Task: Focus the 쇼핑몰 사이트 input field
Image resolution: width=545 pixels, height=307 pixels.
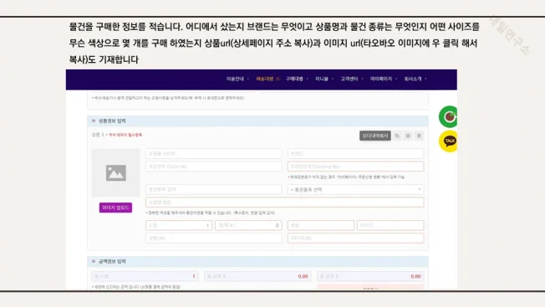Action: (x=214, y=153)
